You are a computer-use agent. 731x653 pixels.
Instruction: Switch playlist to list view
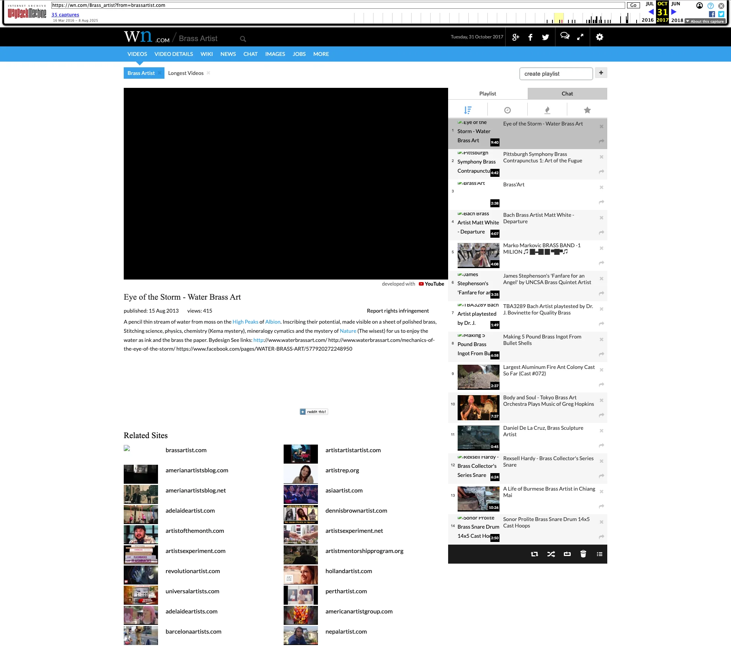[x=599, y=554]
